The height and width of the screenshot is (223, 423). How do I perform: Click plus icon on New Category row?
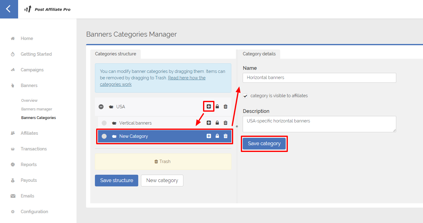(209, 136)
